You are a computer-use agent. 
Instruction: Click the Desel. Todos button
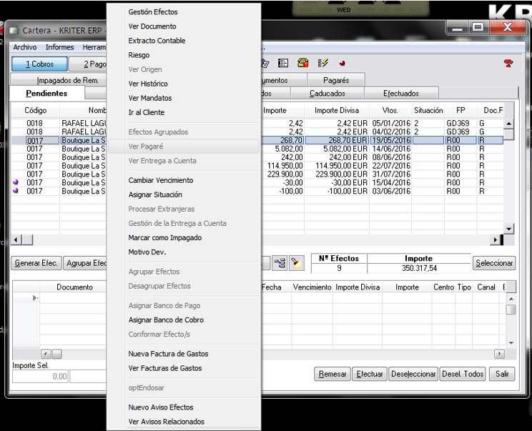[463, 374]
